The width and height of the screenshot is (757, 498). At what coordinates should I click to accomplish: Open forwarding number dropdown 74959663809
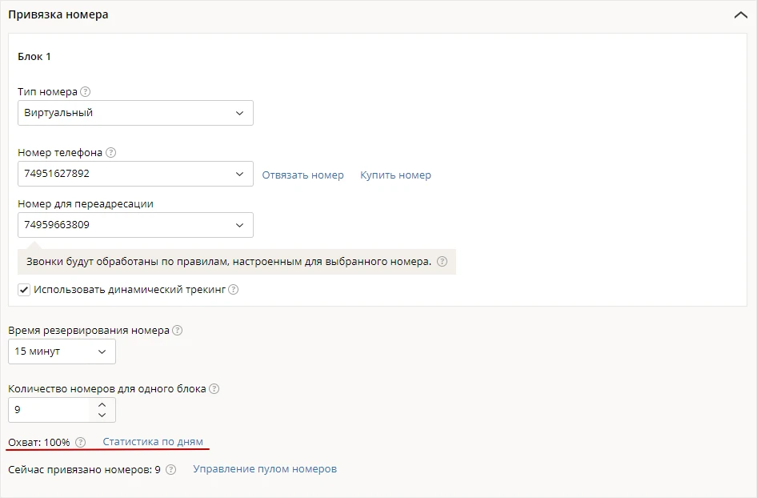coord(135,225)
